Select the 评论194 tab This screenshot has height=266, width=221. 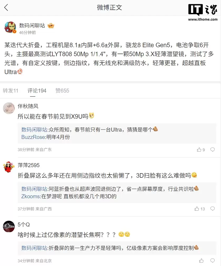click(37, 91)
